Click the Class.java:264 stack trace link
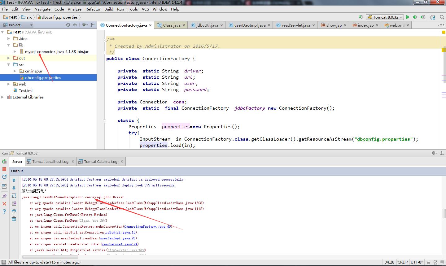Screen dimensions: 446x266 click(x=93, y=220)
